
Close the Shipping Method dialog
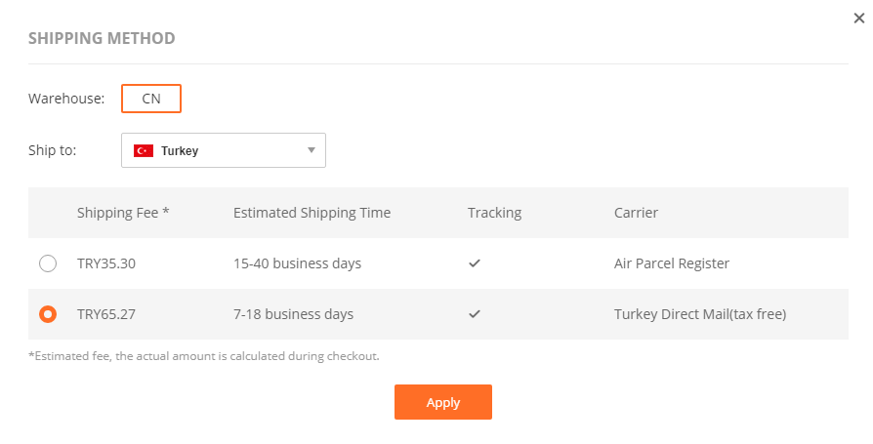click(858, 18)
